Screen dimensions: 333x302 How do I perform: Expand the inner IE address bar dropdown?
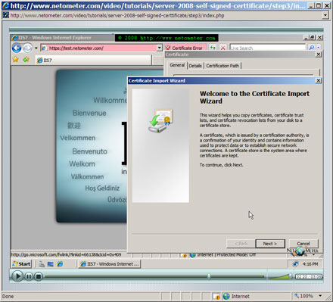(159, 48)
